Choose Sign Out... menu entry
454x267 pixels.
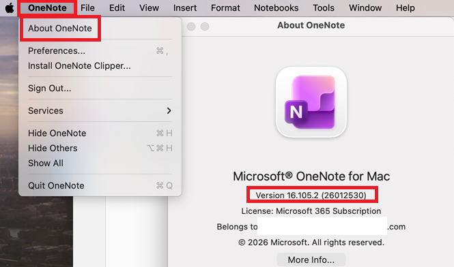coord(100,88)
